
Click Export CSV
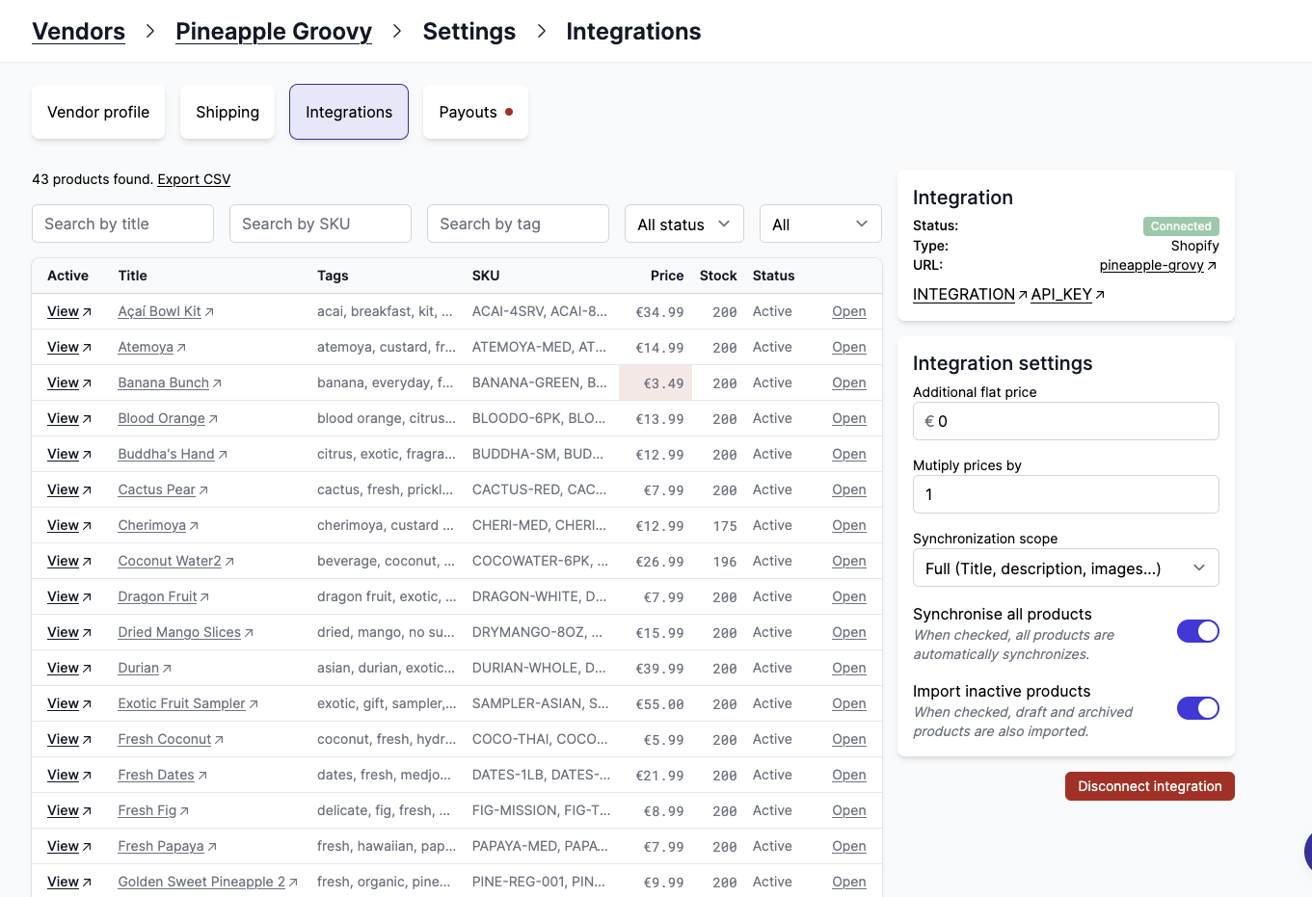click(x=193, y=179)
